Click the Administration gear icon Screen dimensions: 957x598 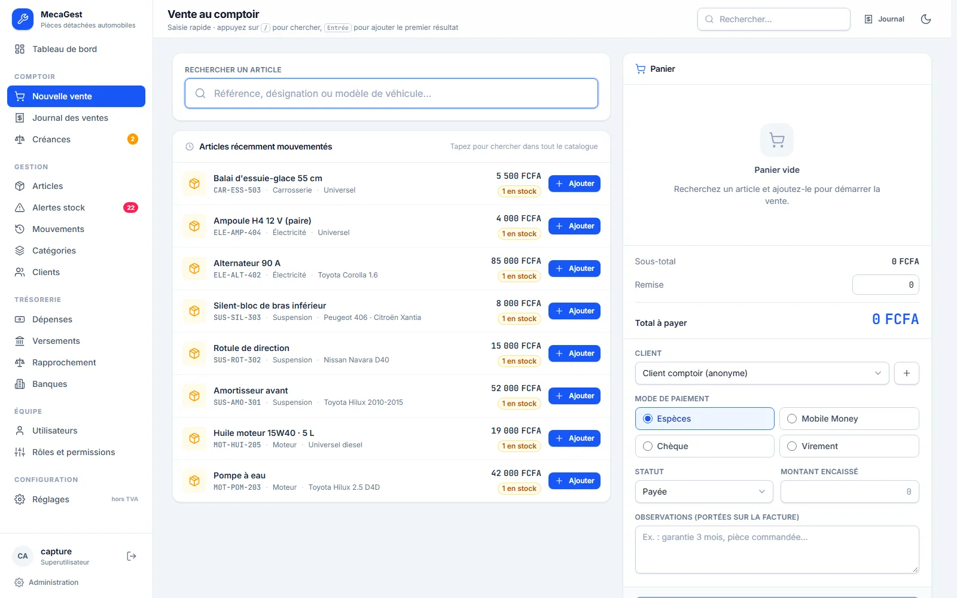click(x=19, y=582)
